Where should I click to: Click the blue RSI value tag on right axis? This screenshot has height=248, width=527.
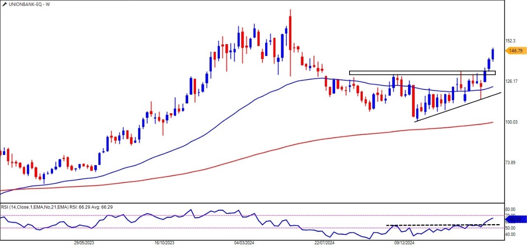[517, 219]
